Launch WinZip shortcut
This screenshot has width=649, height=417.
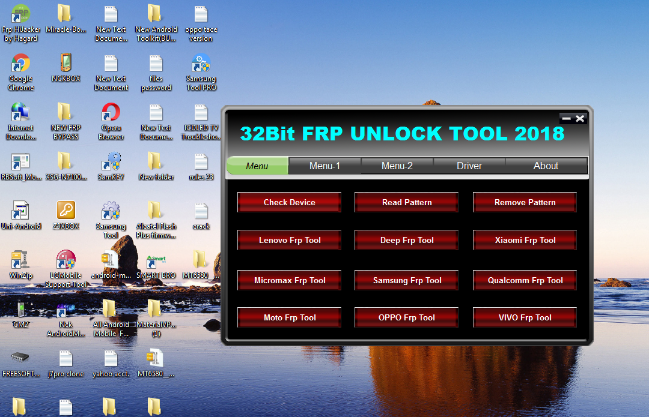tap(20, 265)
